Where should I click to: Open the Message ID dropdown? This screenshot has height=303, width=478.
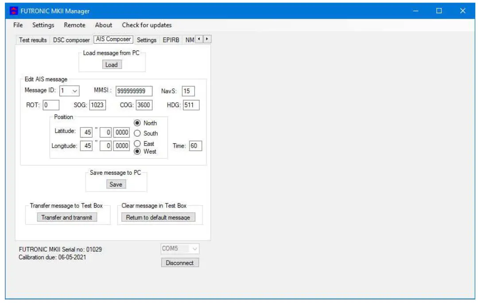[x=70, y=91]
